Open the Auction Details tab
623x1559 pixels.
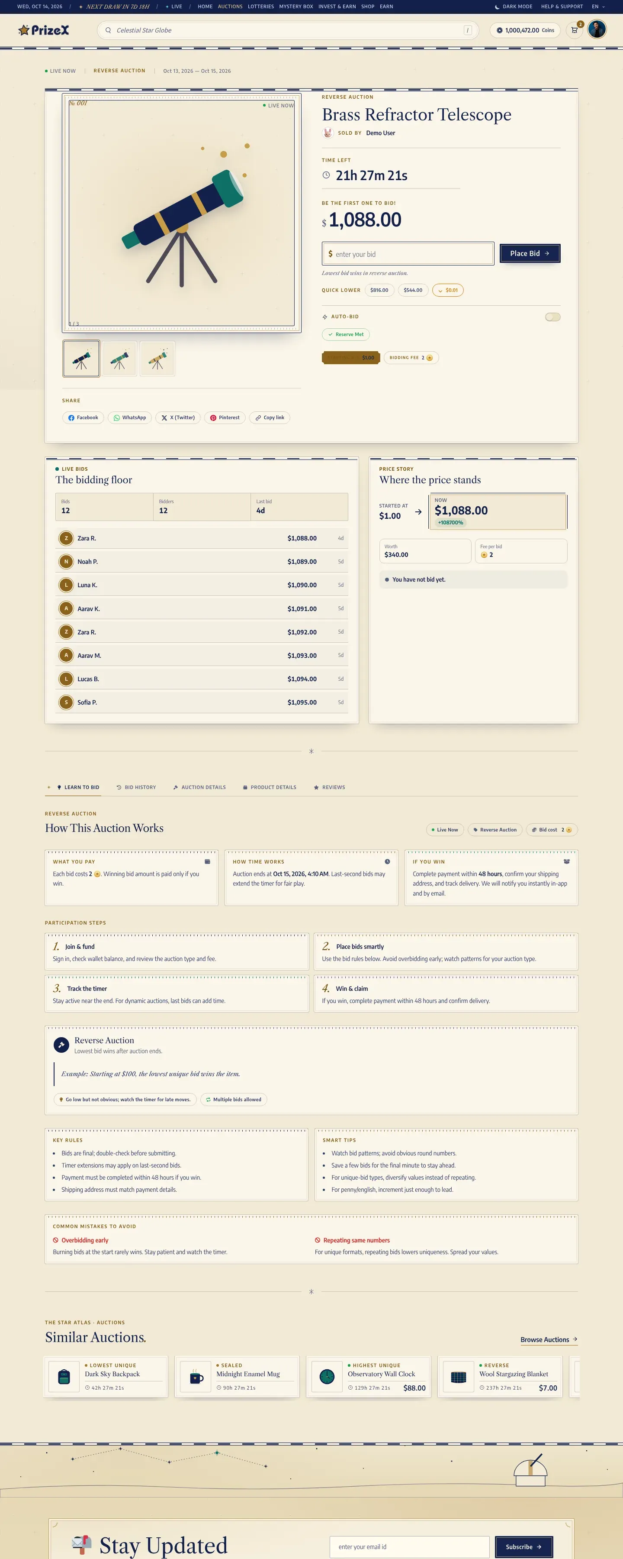[x=199, y=787]
